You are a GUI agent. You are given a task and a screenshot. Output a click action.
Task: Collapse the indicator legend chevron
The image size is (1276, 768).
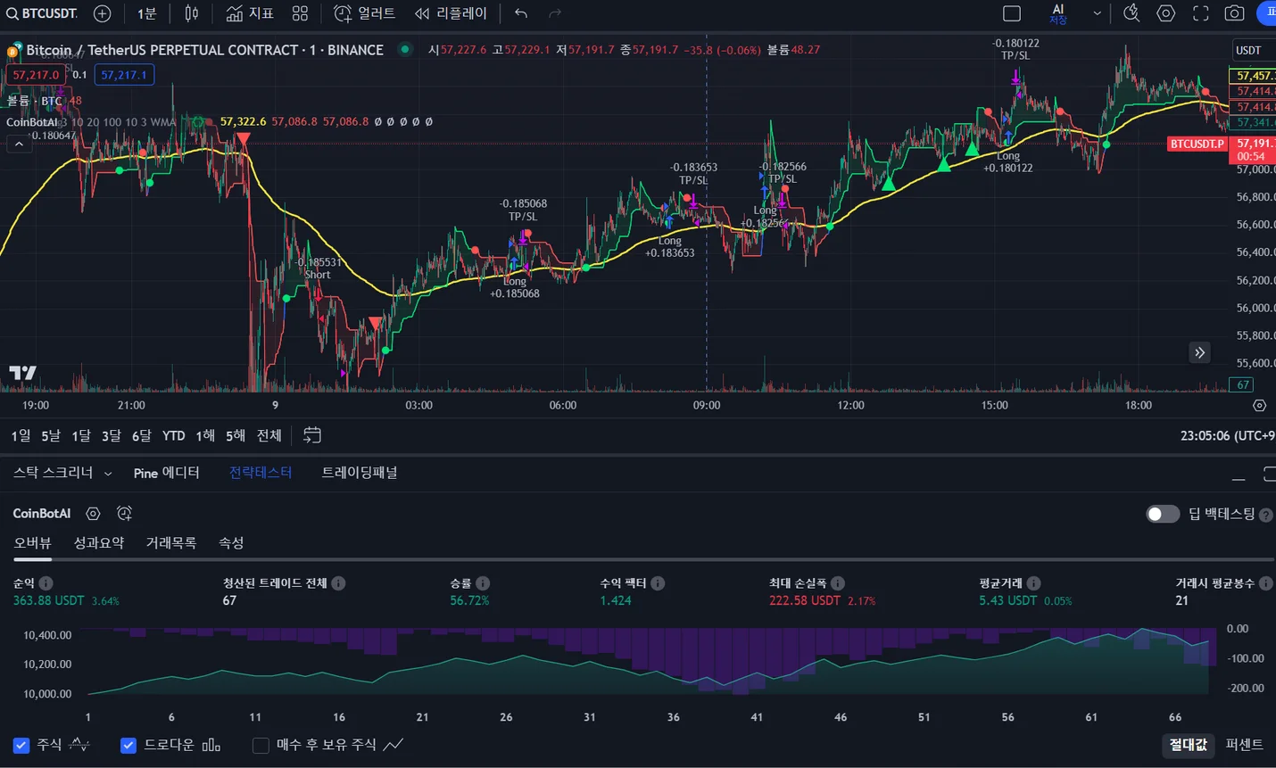pos(19,144)
